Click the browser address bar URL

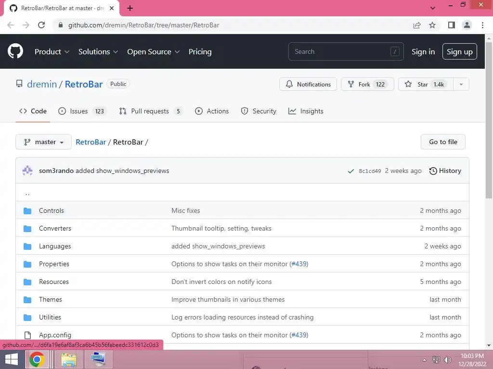[x=143, y=25]
